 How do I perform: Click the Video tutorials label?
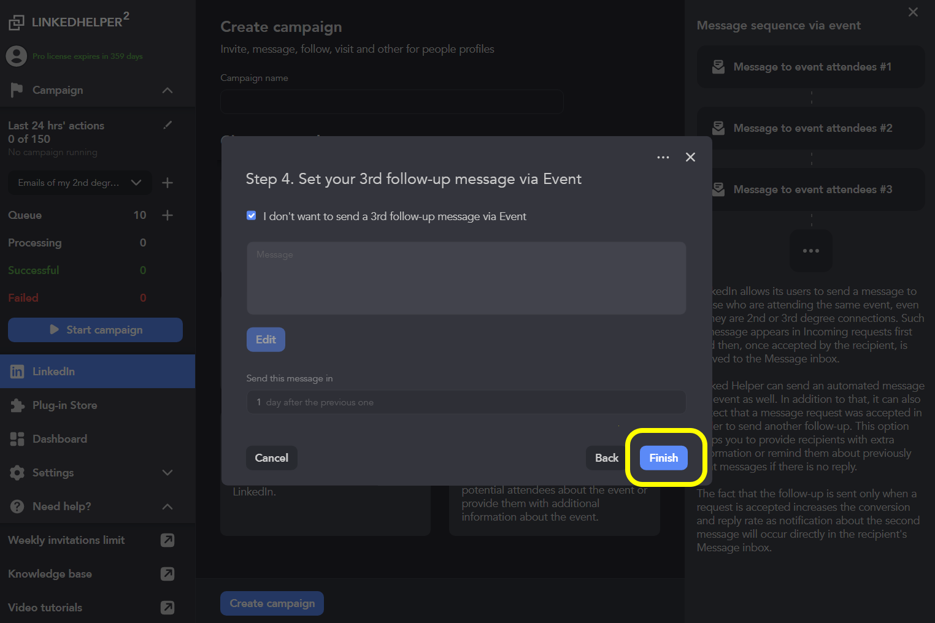click(x=45, y=608)
